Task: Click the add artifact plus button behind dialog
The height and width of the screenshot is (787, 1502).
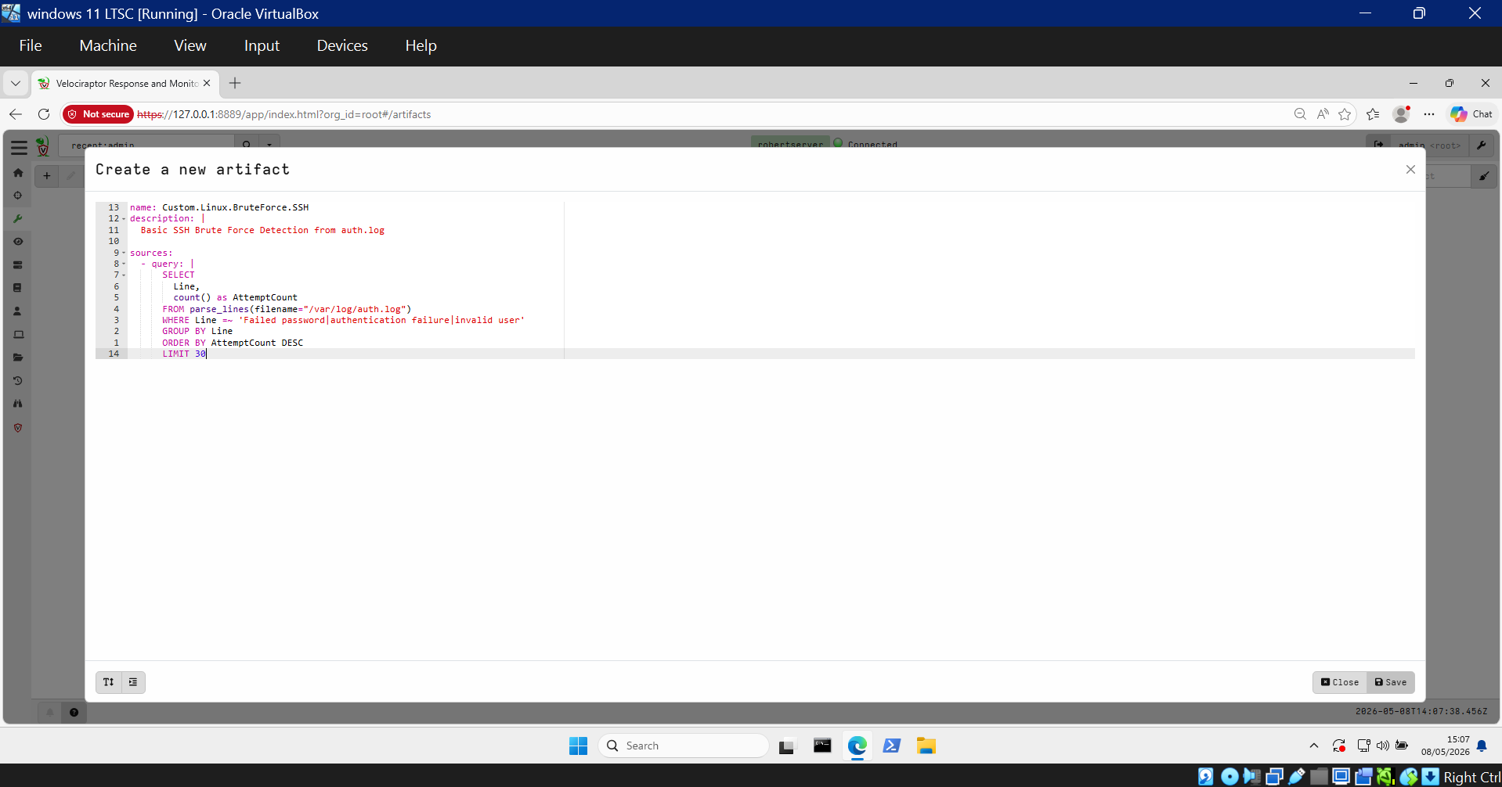Action: click(47, 176)
